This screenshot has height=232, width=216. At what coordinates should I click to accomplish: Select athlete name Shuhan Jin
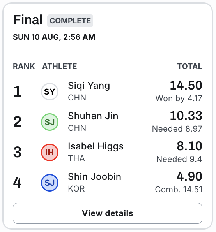coord(93,116)
